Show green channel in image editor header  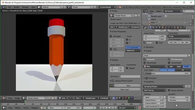click(129, 98)
